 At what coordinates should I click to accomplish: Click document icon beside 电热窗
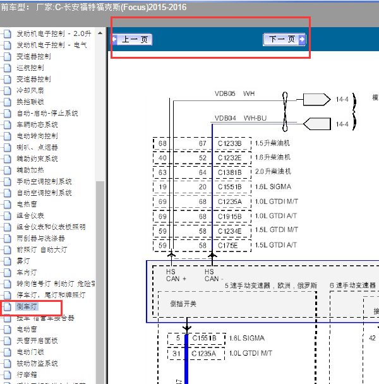click(x=8, y=204)
